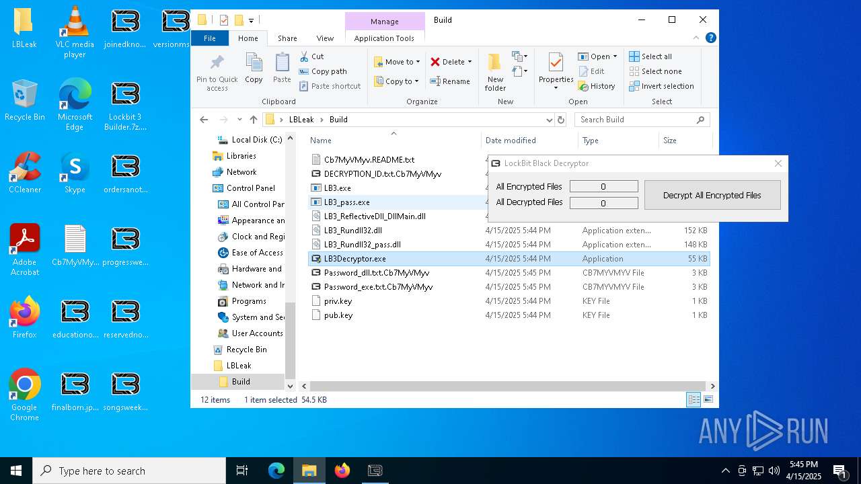Click Paste shortcut in ribbon
The image size is (861, 484).
click(x=330, y=86)
